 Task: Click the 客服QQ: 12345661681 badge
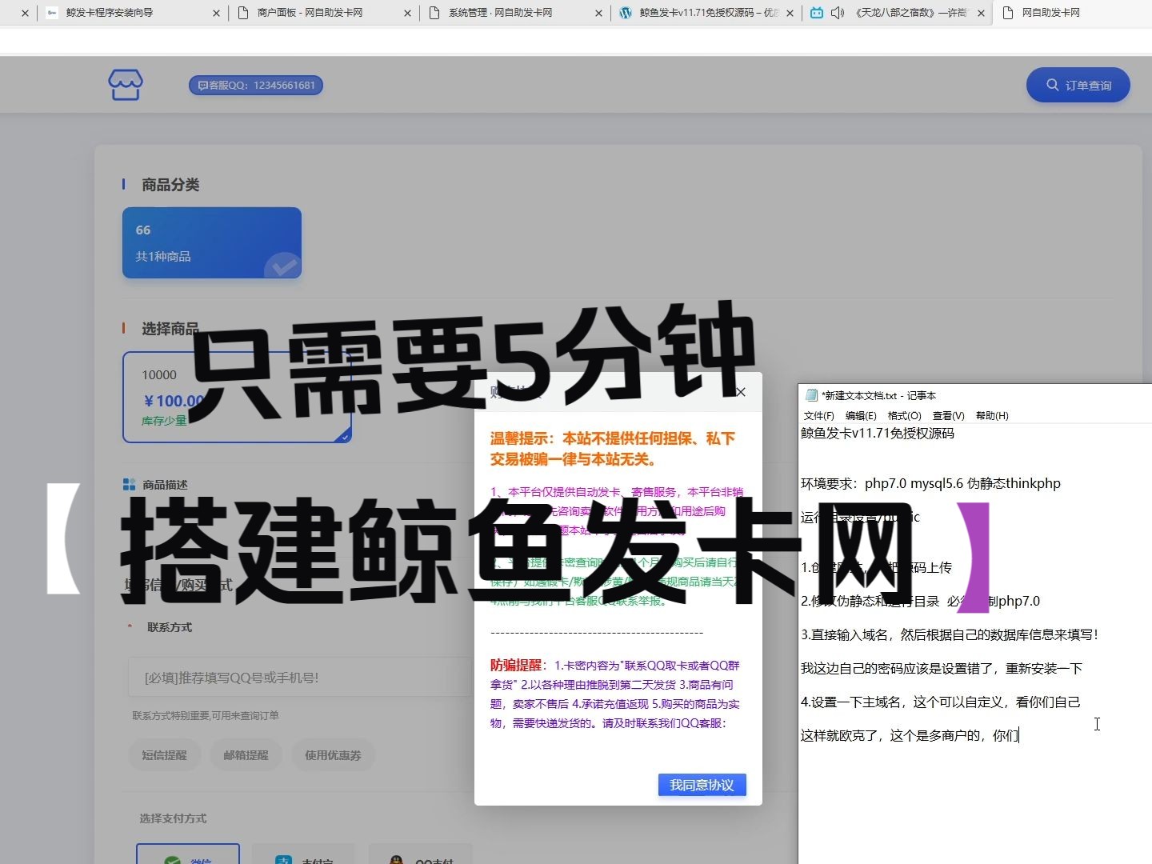(256, 85)
